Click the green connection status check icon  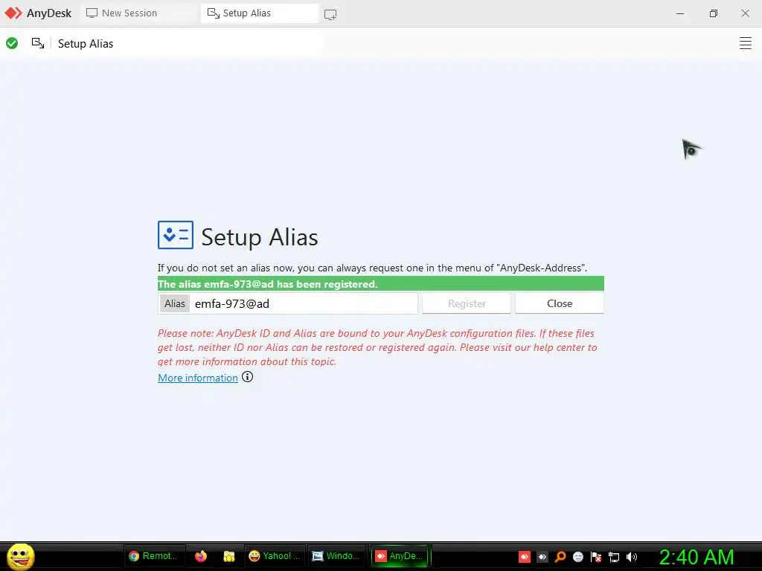(x=12, y=43)
